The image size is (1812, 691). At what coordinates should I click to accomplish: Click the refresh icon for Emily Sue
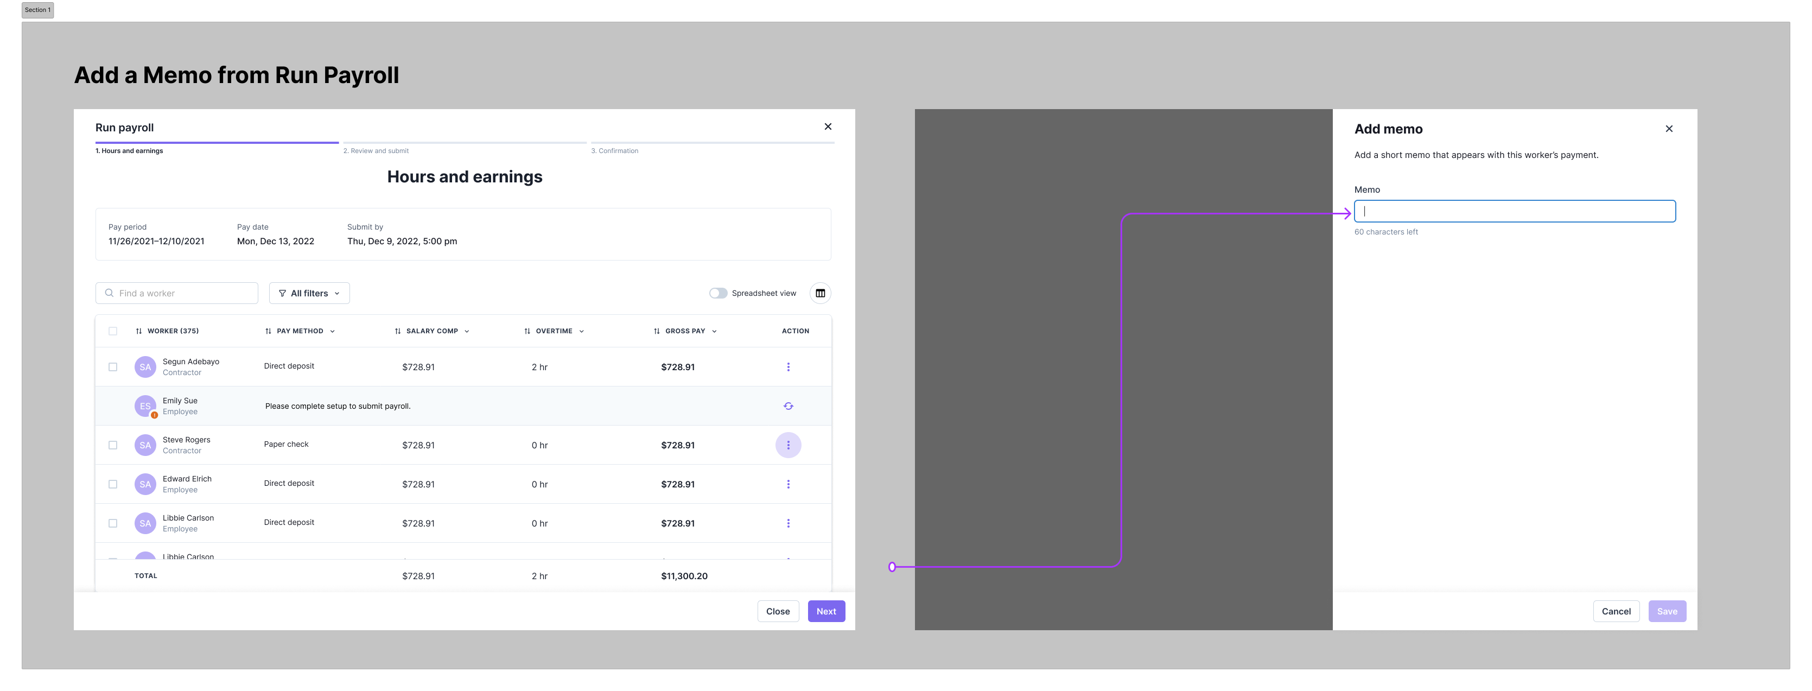pos(788,406)
